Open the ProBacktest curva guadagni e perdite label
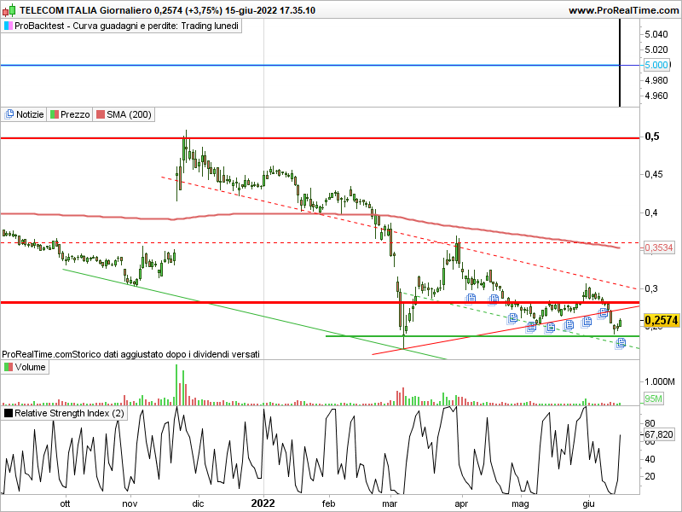This screenshot has height=512, width=682. click(x=126, y=26)
